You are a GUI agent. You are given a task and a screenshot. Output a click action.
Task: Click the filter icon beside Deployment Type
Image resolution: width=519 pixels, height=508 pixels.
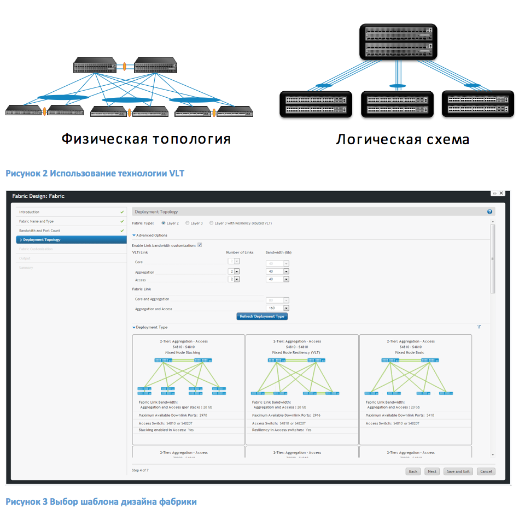[479, 326]
